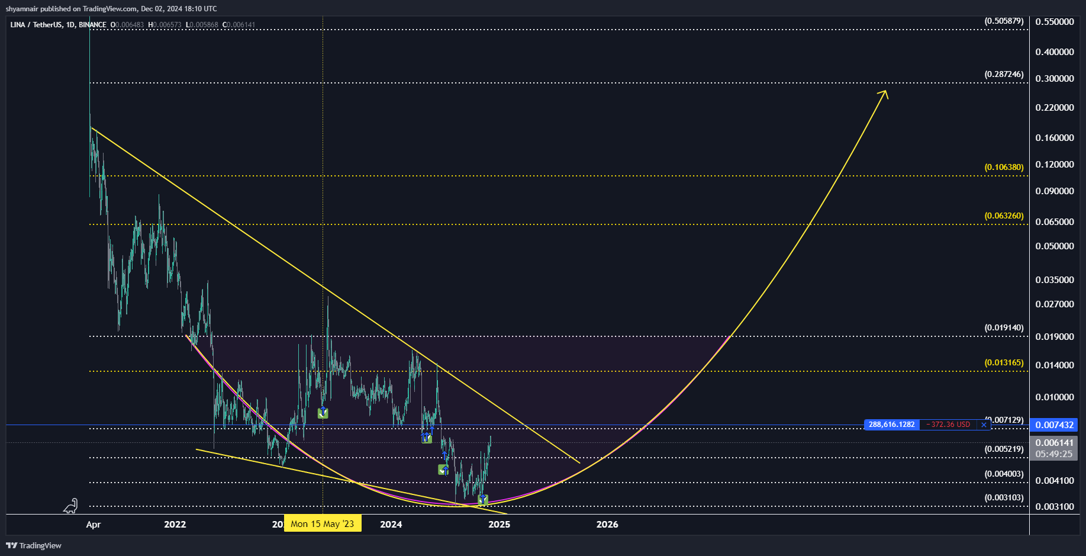Viewport: 1086px width, 556px height.
Task: Click the (0.005219) level label
Action: (1004, 449)
